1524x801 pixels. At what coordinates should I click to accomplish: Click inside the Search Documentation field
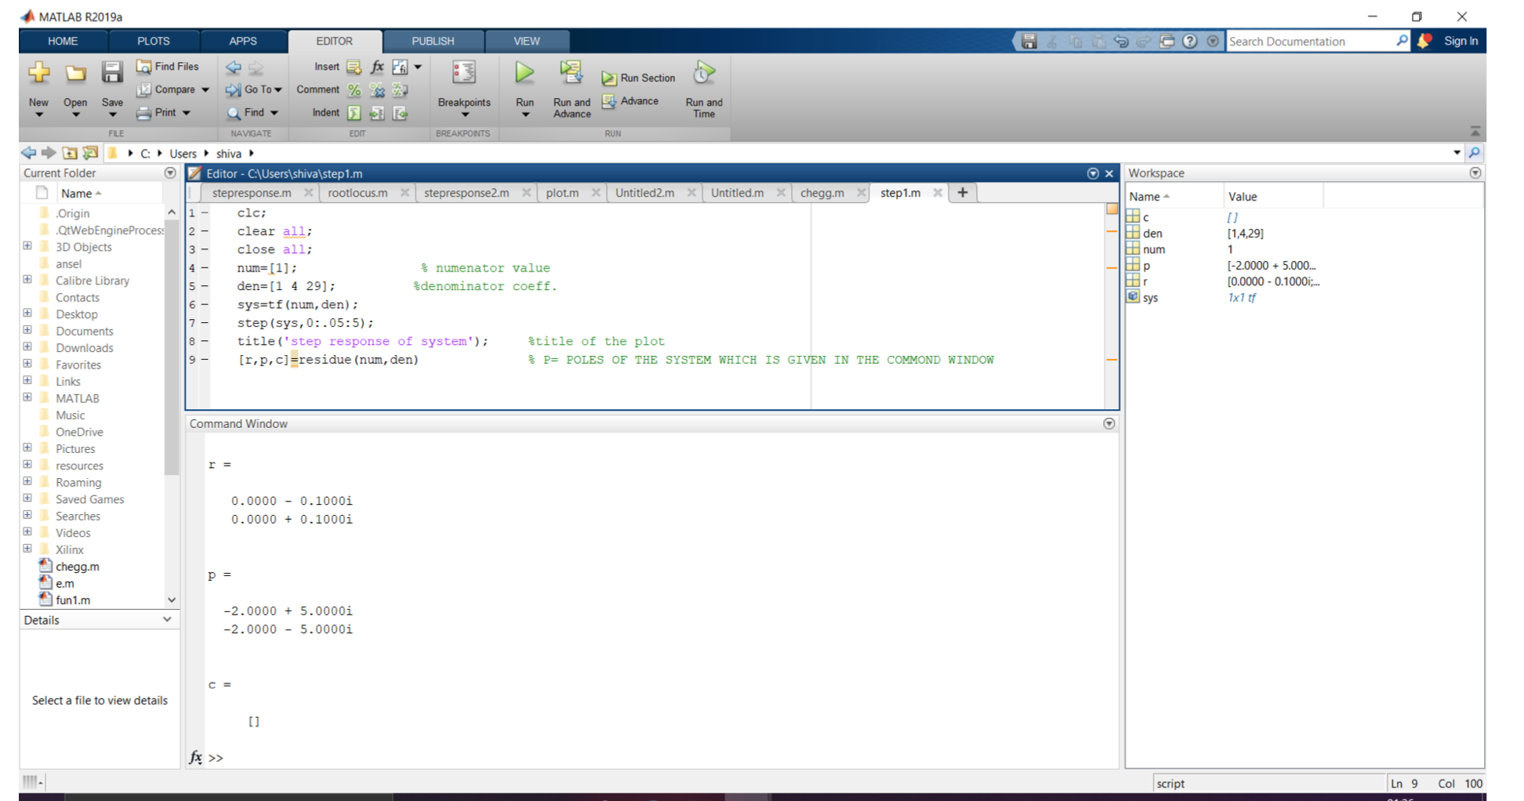point(1309,41)
